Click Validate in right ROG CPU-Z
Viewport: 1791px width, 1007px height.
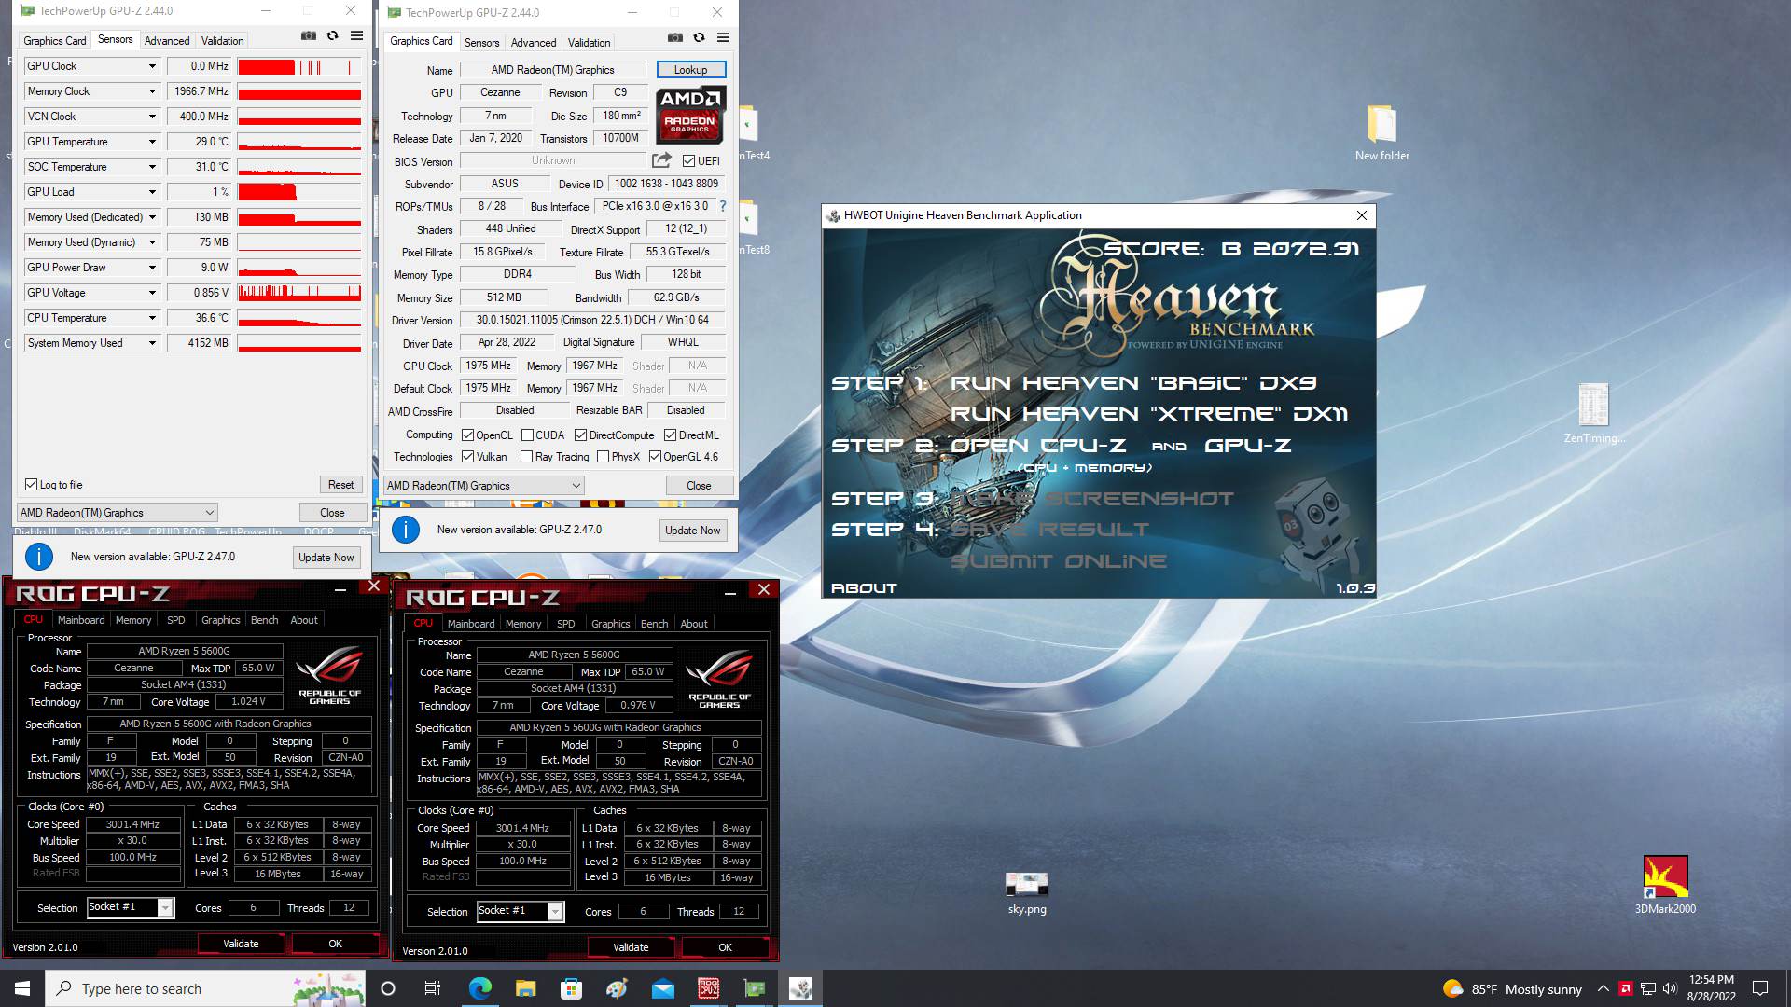[x=631, y=947]
